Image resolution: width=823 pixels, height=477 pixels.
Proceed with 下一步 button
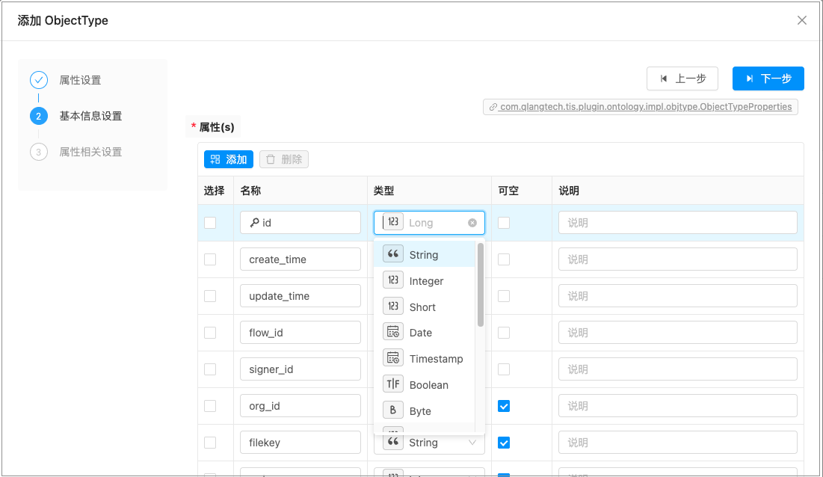coord(768,79)
